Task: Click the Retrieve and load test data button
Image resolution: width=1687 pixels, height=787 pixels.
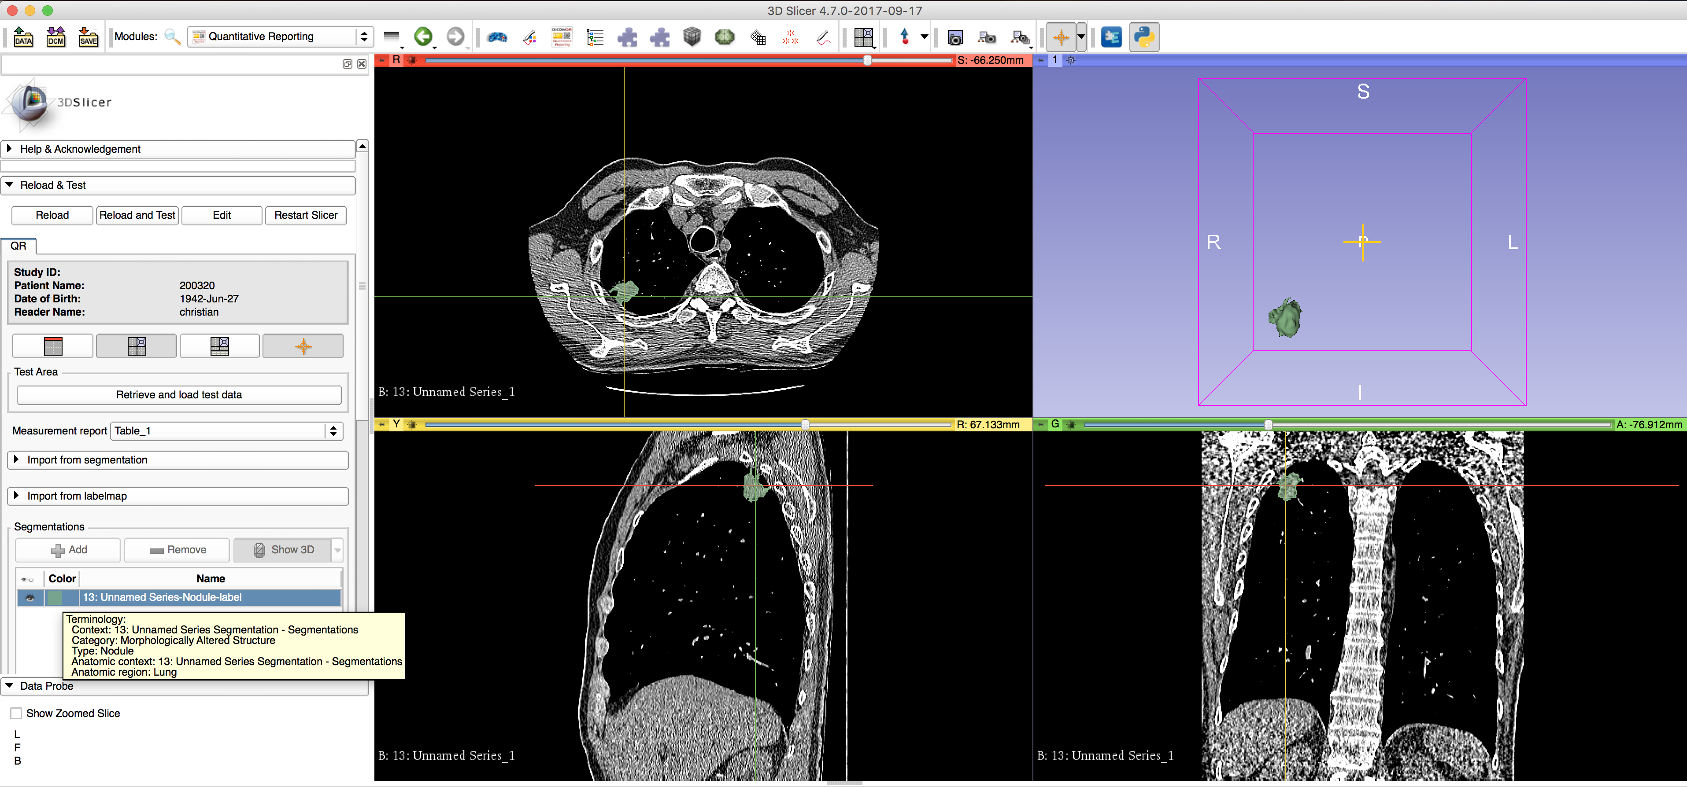Action: [178, 394]
